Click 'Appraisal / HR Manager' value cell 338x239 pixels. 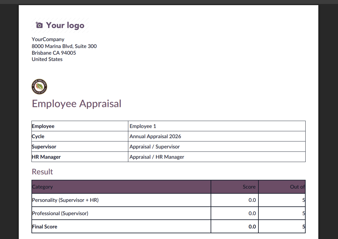(x=217, y=157)
